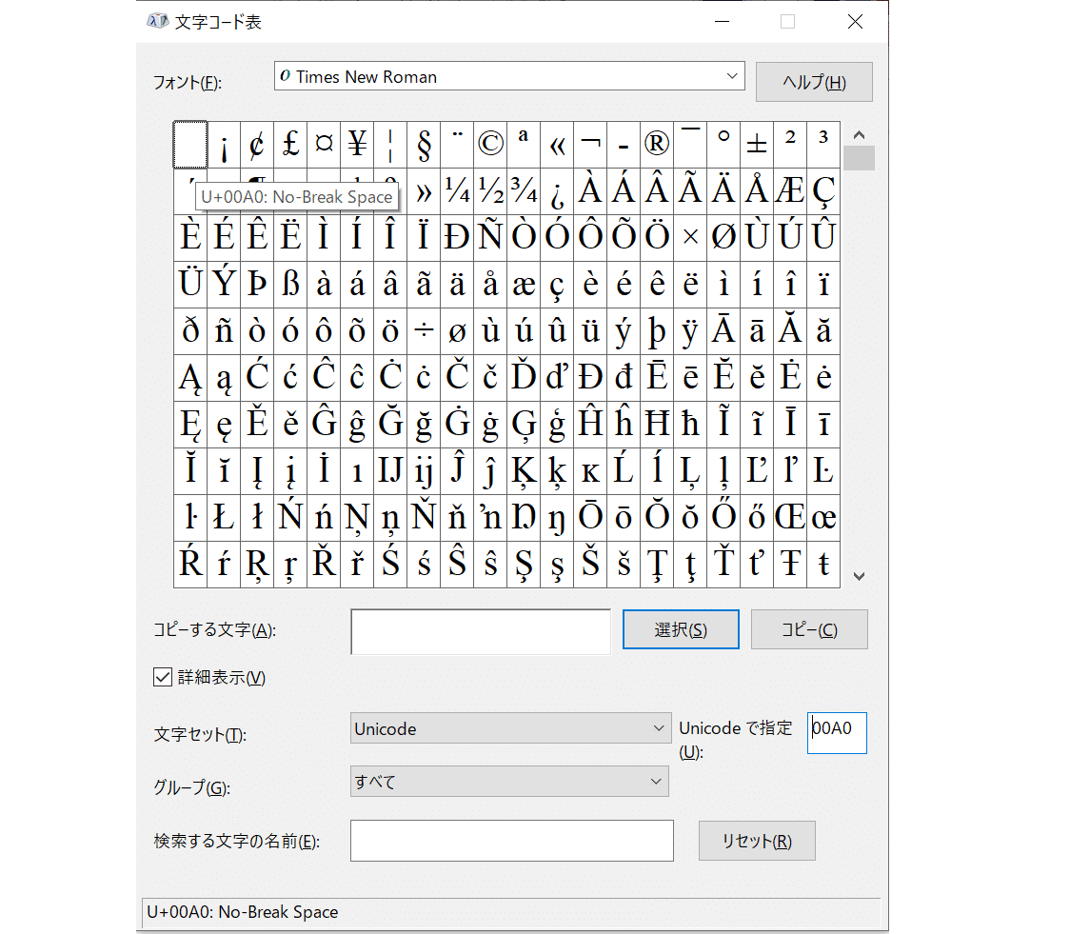The image size is (1070, 934).
Task: Select the yen sign ¥ character
Action: tap(357, 145)
